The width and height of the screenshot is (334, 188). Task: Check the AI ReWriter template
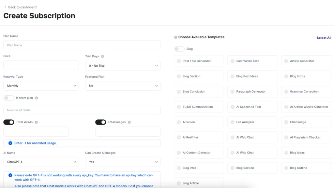click(x=199, y=138)
